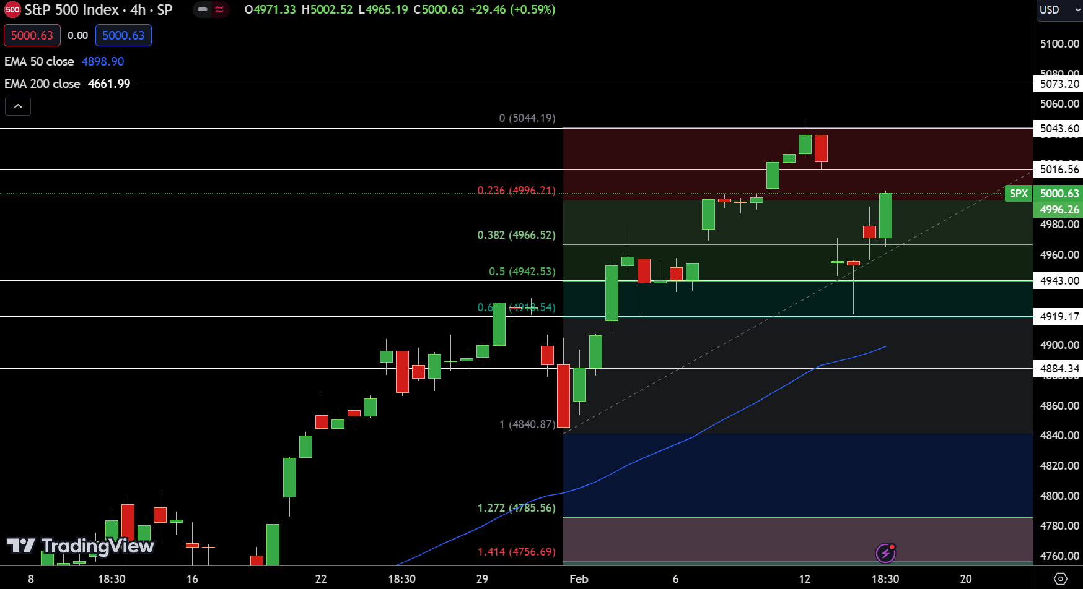Collapse the indicator legend with chevron arrow
Viewport: 1083px width, 589px height.
point(18,106)
